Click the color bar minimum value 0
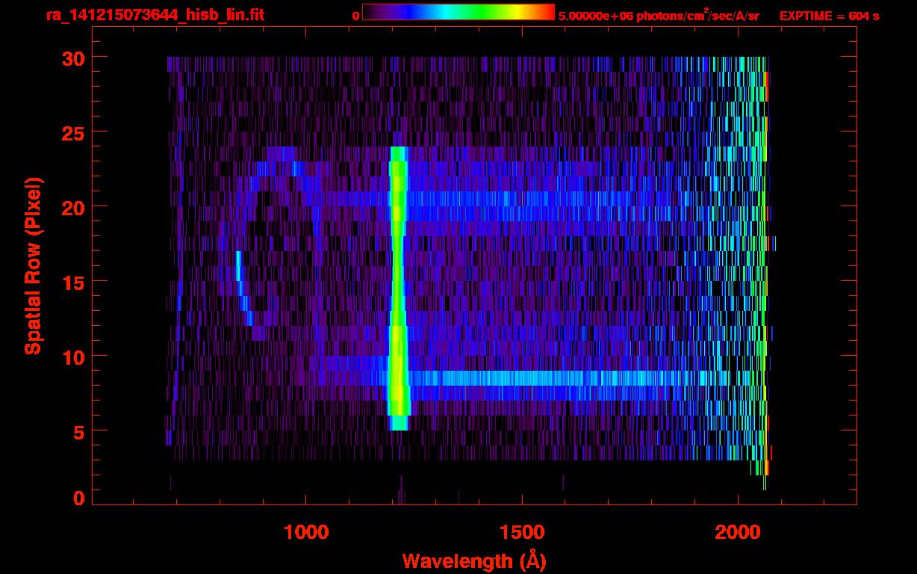 click(x=355, y=15)
